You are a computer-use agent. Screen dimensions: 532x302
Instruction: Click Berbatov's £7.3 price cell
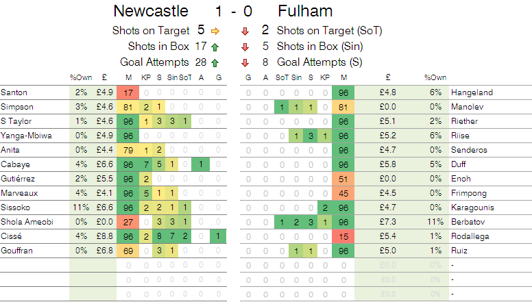pyautogui.click(x=388, y=222)
